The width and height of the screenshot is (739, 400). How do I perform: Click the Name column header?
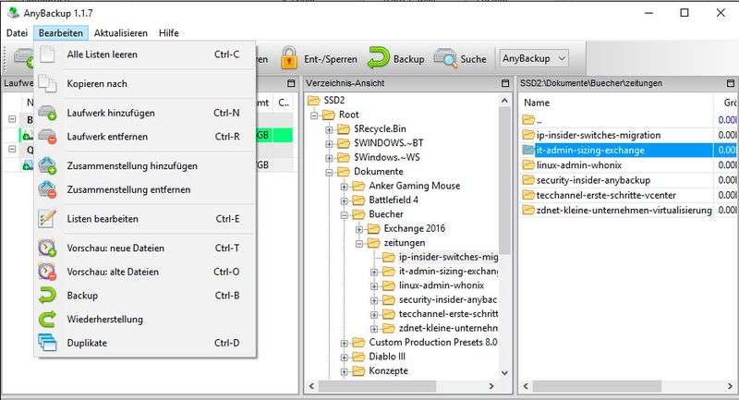click(x=537, y=103)
